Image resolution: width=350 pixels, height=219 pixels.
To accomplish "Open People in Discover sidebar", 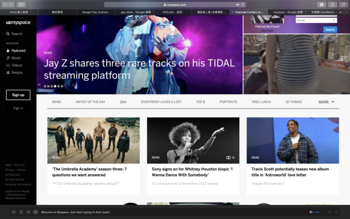I will tap(14, 73).
